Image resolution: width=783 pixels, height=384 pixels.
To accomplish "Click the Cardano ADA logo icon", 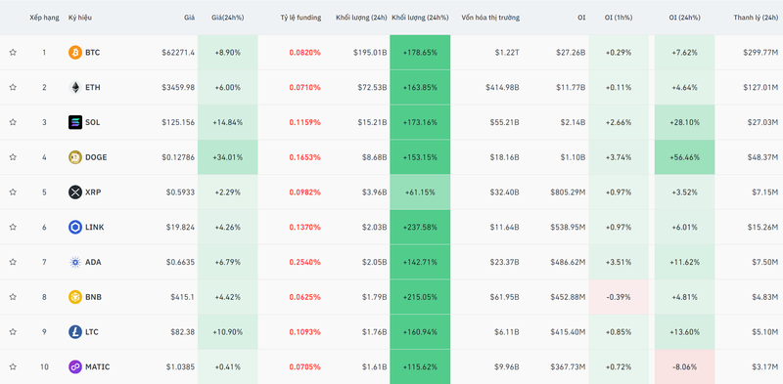I will pyautogui.click(x=75, y=262).
